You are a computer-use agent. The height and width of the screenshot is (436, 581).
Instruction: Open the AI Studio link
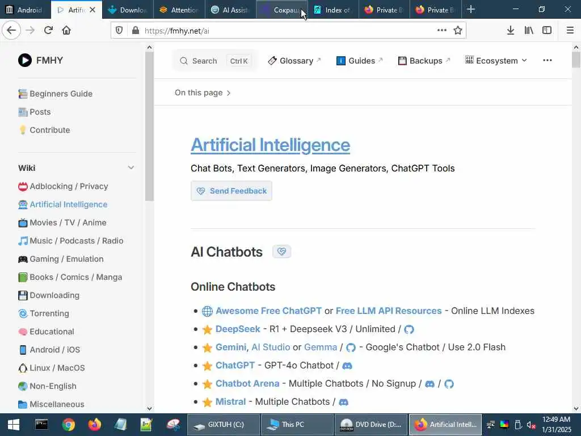point(271,347)
